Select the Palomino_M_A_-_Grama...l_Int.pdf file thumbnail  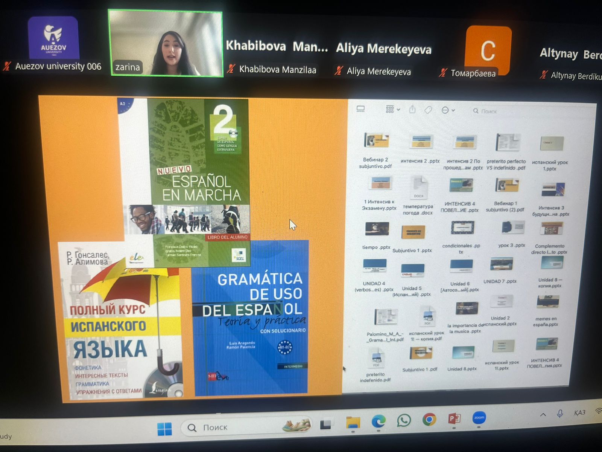point(386,316)
